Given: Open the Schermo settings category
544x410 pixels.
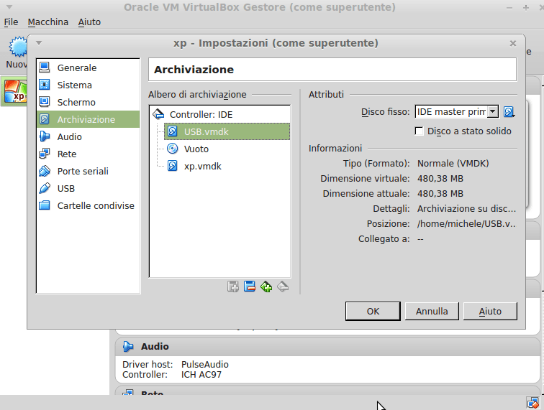Looking at the screenshot, I should [x=88, y=103].
